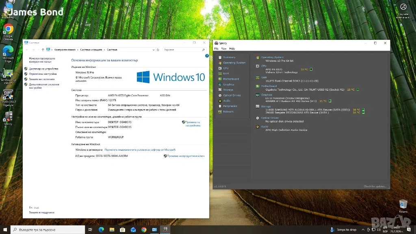Open Motherboard section in Speccy sidebar
The height and width of the screenshot is (234, 416).
(231, 79)
